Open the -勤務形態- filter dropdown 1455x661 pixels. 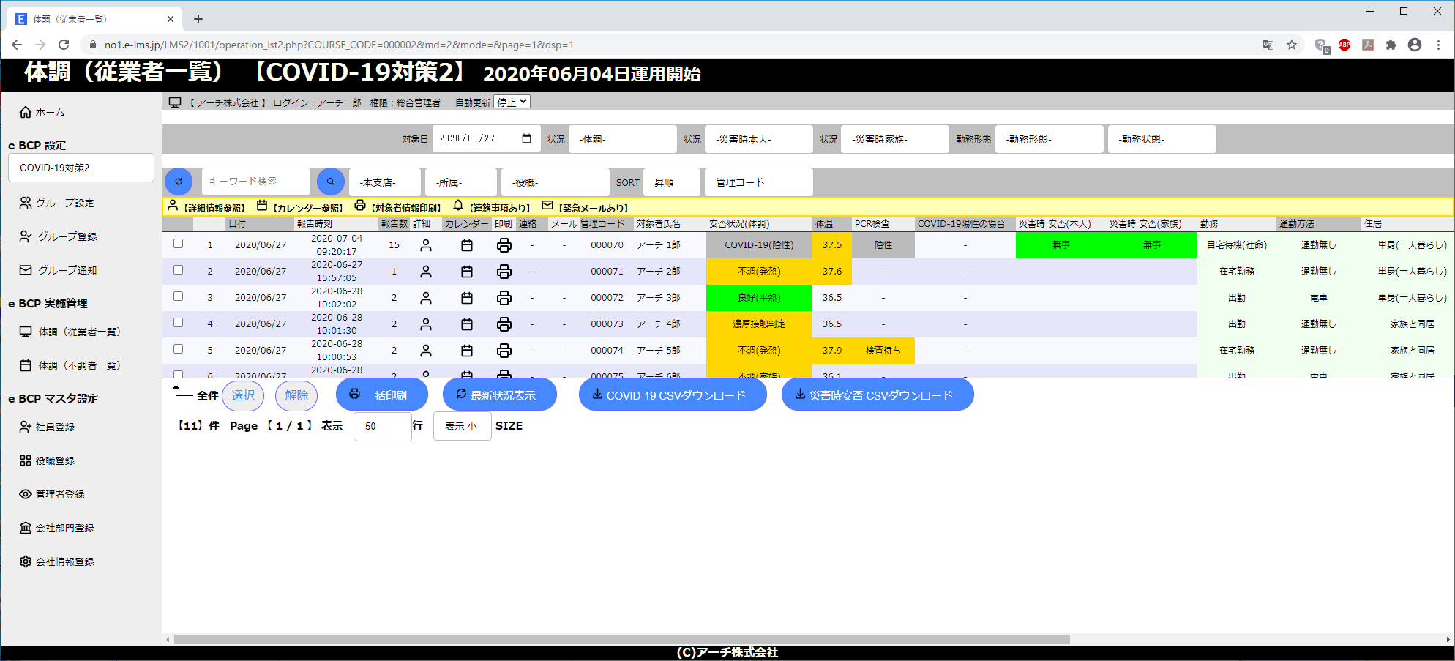click(1049, 139)
